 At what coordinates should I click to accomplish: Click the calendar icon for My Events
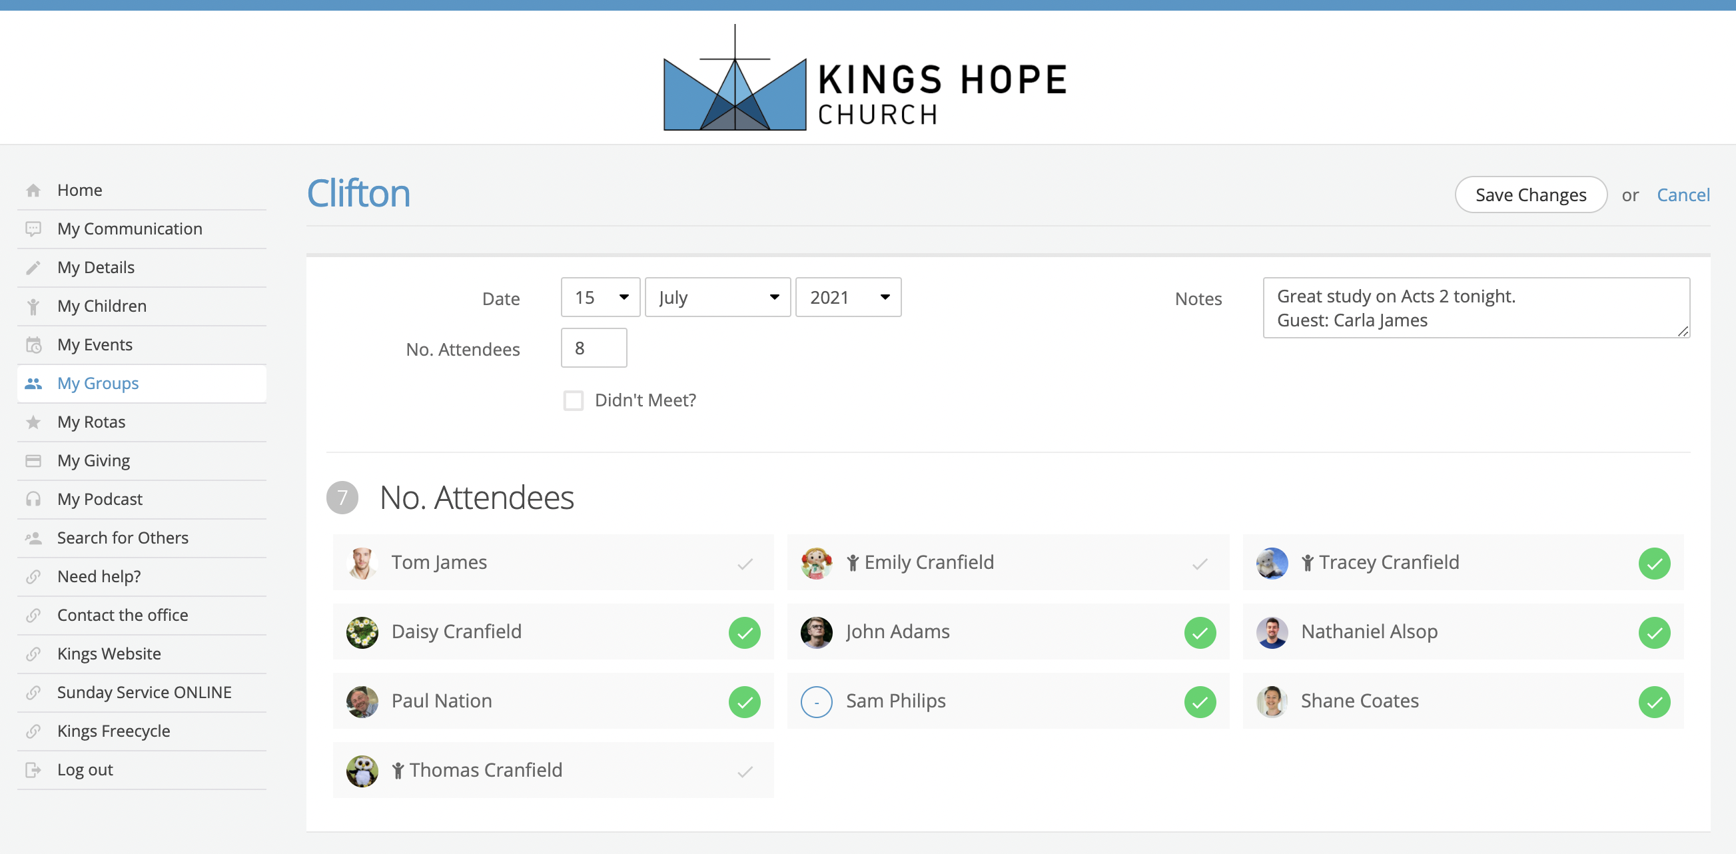(33, 344)
